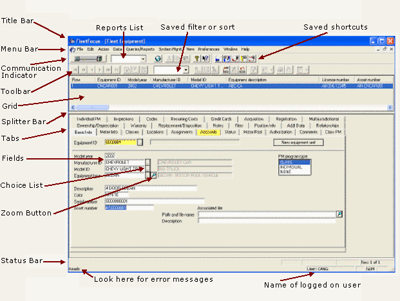
Task: Open the Reports List dropdown
Action: point(145,59)
